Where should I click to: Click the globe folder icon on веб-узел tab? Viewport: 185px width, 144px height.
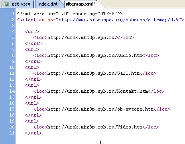point(6,4)
